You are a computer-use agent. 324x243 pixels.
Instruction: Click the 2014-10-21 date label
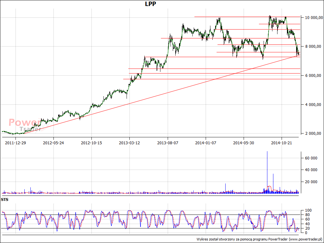(281, 143)
